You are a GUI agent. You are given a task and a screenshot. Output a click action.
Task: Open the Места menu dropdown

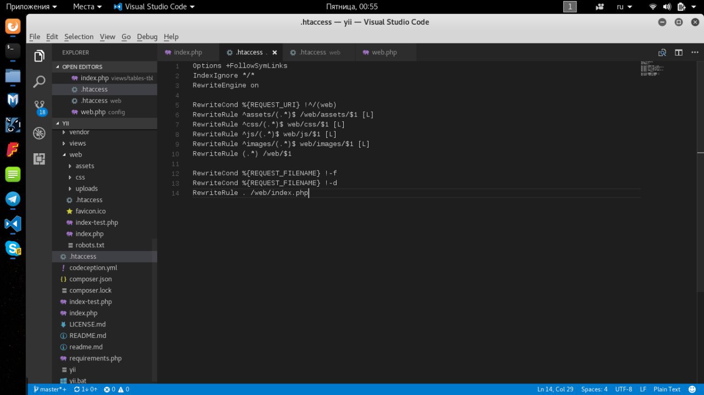pyautogui.click(x=87, y=7)
